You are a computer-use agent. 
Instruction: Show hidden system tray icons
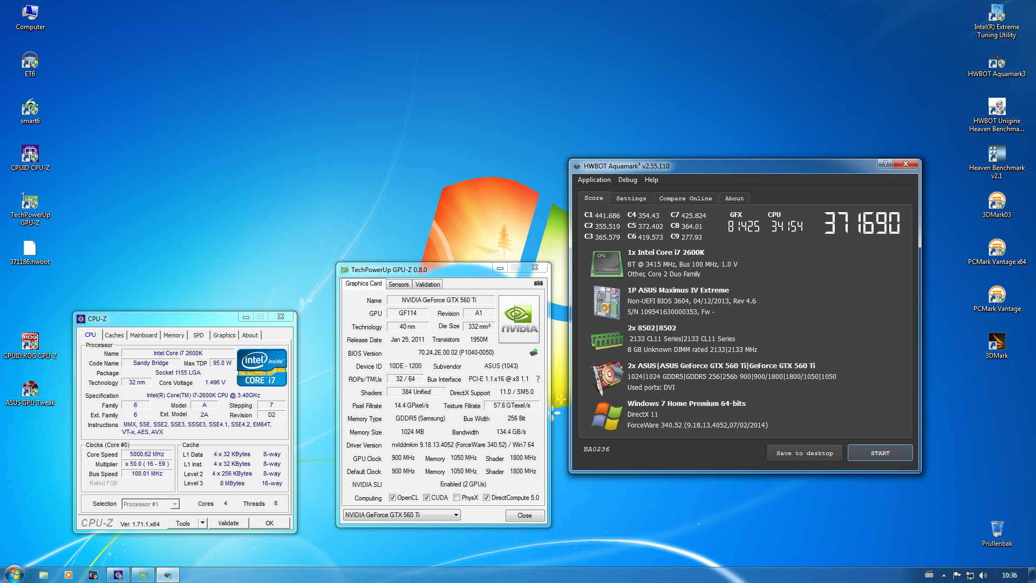[944, 575]
